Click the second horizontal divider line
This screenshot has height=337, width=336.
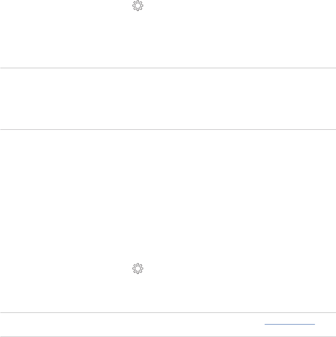[168, 129]
